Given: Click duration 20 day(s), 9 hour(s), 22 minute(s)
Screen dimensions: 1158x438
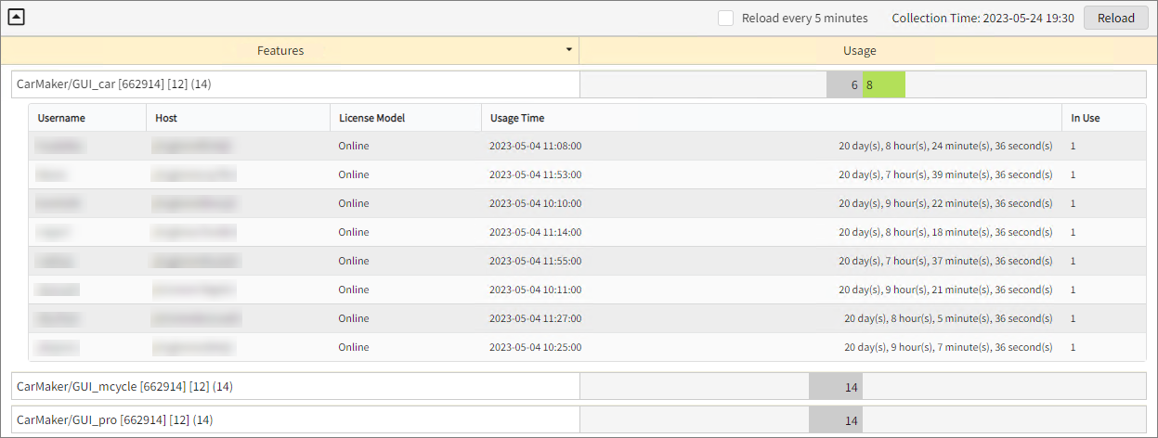Looking at the screenshot, I should 945,203.
